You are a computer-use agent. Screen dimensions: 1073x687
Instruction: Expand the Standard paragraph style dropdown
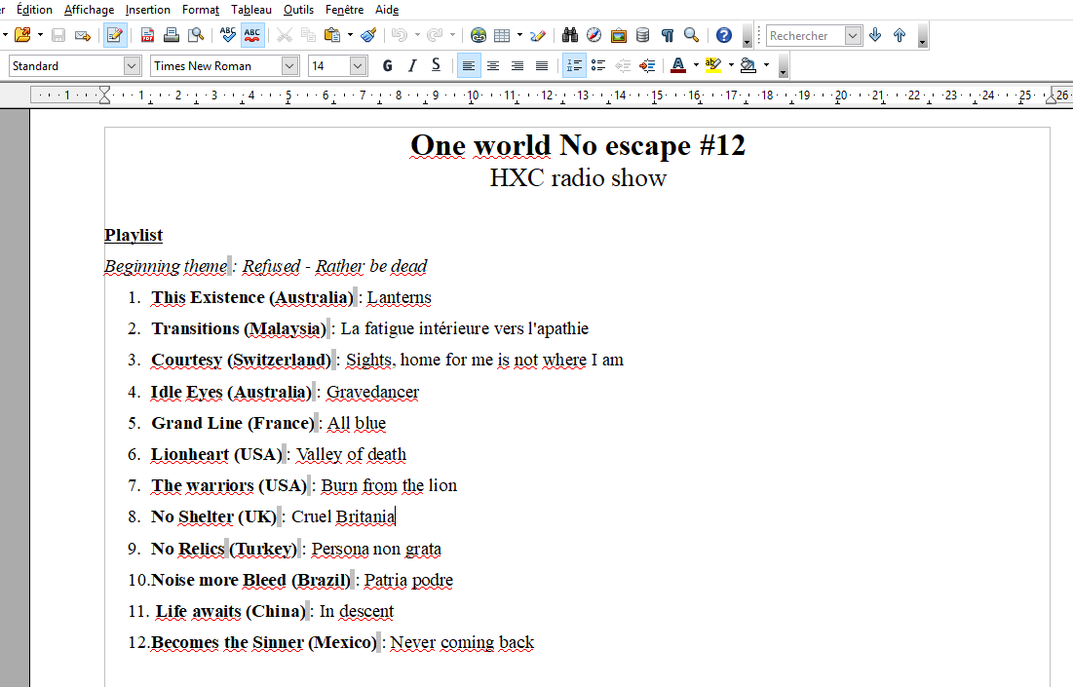(133, 65)
